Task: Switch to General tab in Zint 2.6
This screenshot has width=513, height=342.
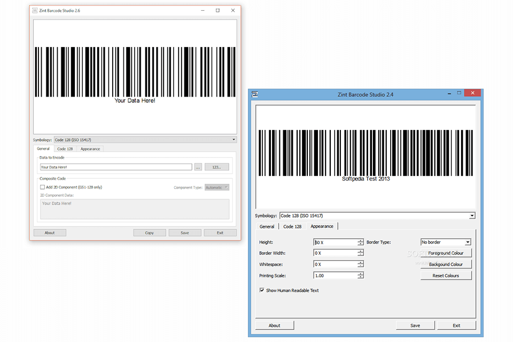Action: (43, 149)
